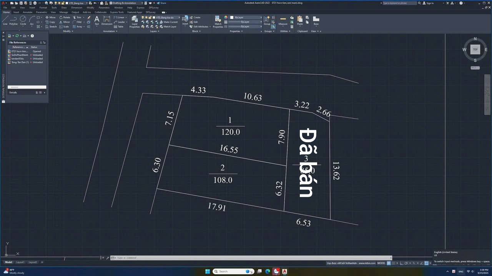492x276 pixels.
Task: Open Layer Properties manager
Action: 135,21
